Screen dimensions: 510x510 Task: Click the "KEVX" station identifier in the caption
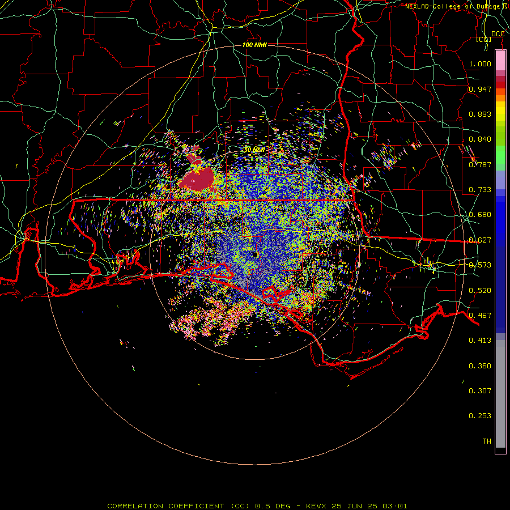(x=317, y=506)
